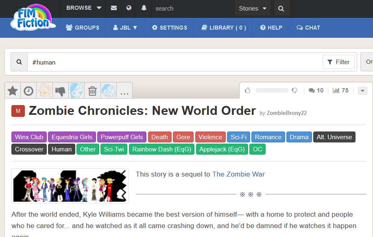This screenshot has height=237, width=373.
Task: Click the Filter button
Action: point(338,62)
